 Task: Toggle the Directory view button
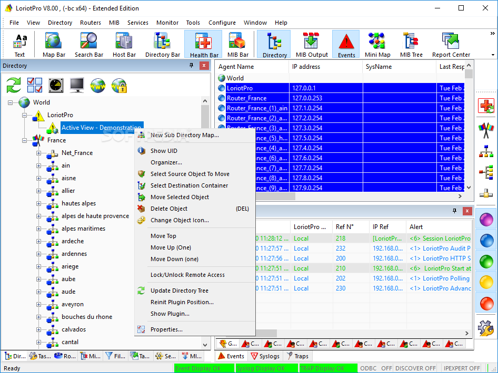pyautogui.click(x=274, y=45)
